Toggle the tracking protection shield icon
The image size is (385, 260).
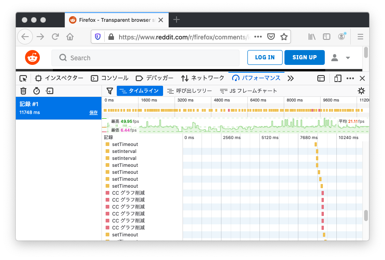click(x=98, y=37)
